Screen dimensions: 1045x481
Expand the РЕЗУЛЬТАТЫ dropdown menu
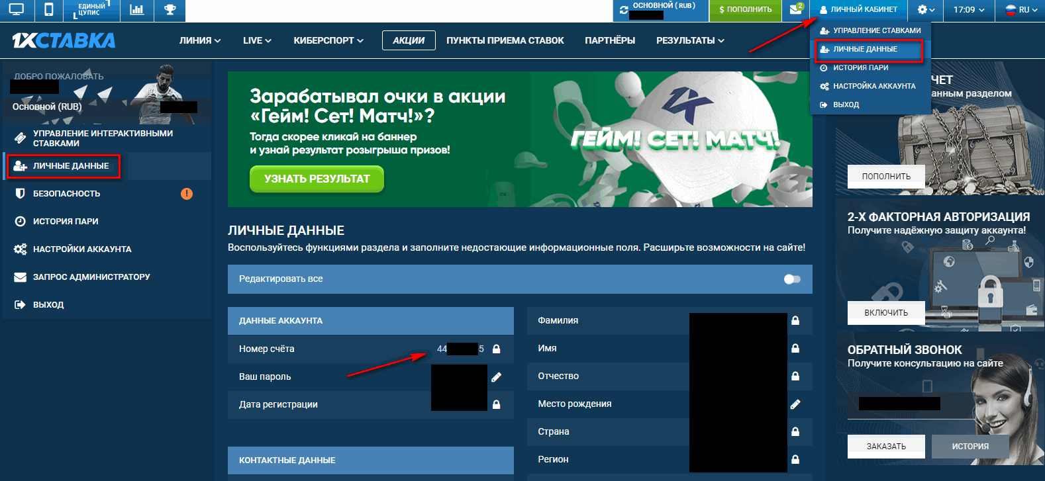pyautogui.click(x=690, y=40)
